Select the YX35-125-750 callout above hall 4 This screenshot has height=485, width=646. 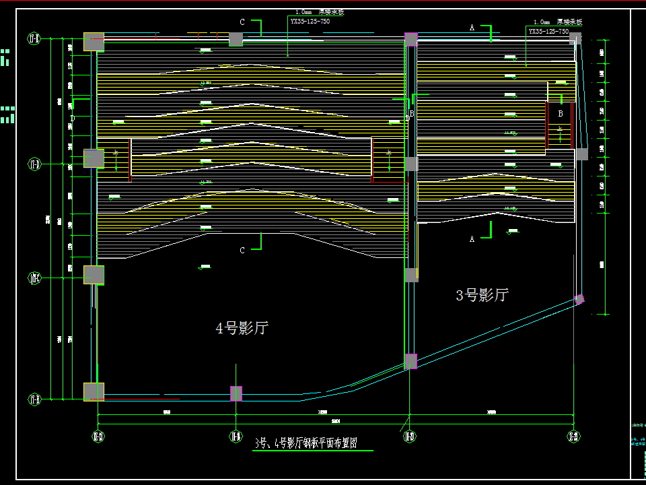(x=310, y=22)
